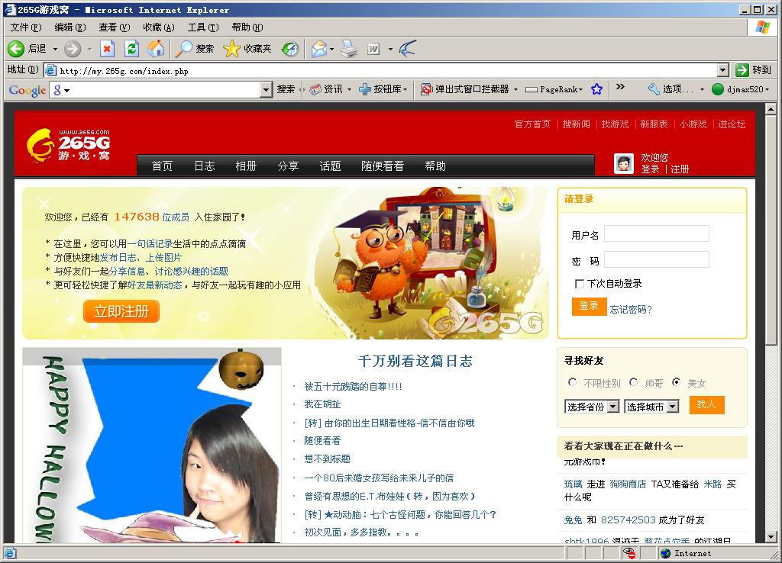
Task: Open 选项 dropdown arrow
Action: pyautogui.click(x=703, y=90)
